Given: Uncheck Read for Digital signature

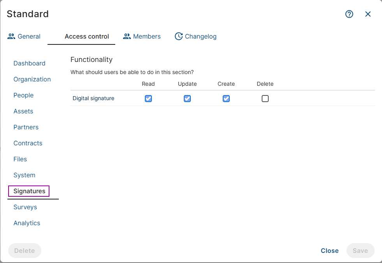Looking at the screenshot, I should 148,99.
